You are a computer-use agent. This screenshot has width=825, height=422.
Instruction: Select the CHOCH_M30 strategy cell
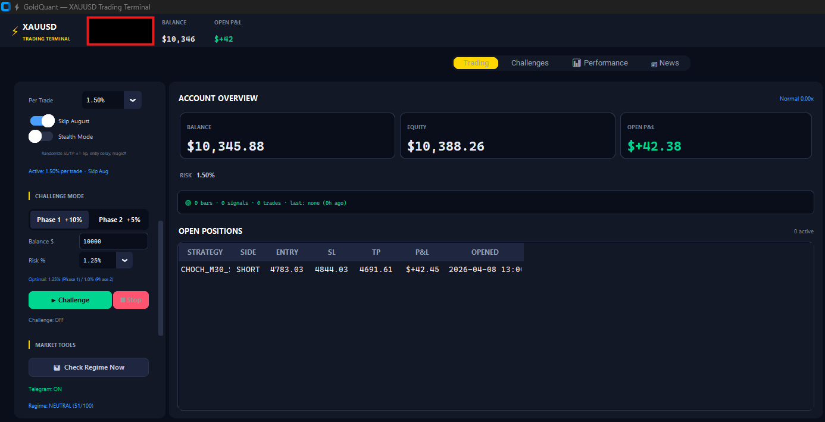pyautogui.click(x=205, y=270)
